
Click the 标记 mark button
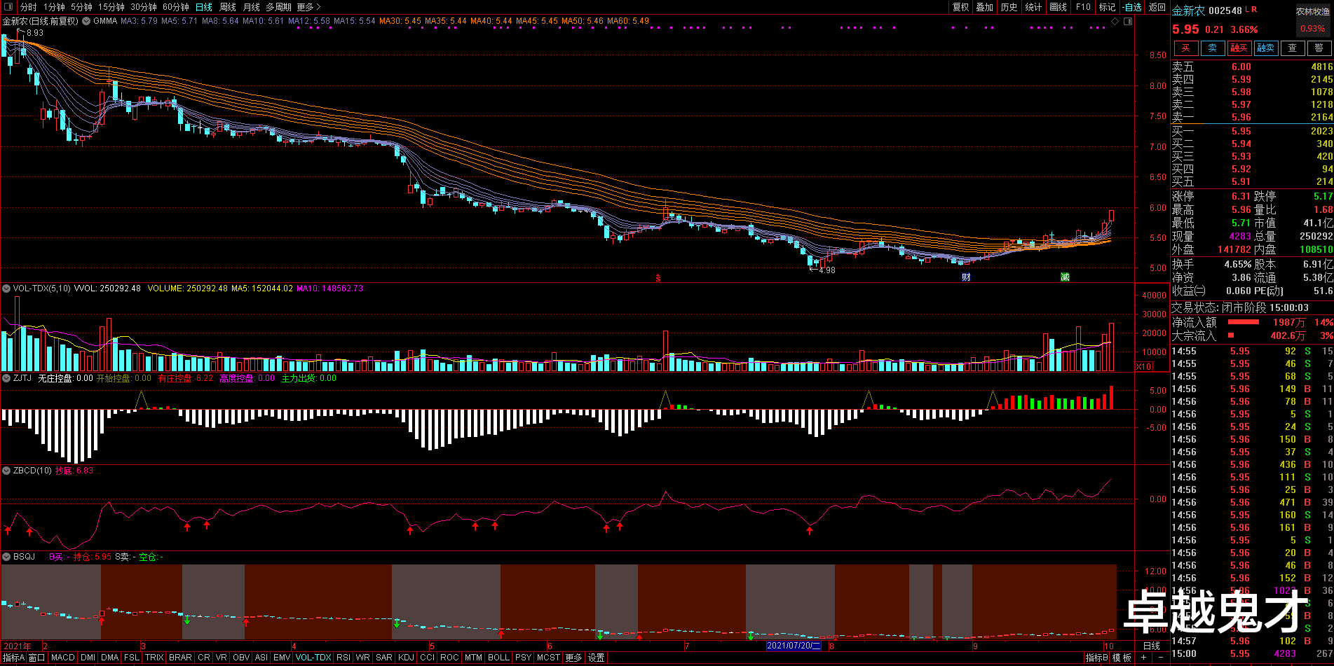point(1108,7)
